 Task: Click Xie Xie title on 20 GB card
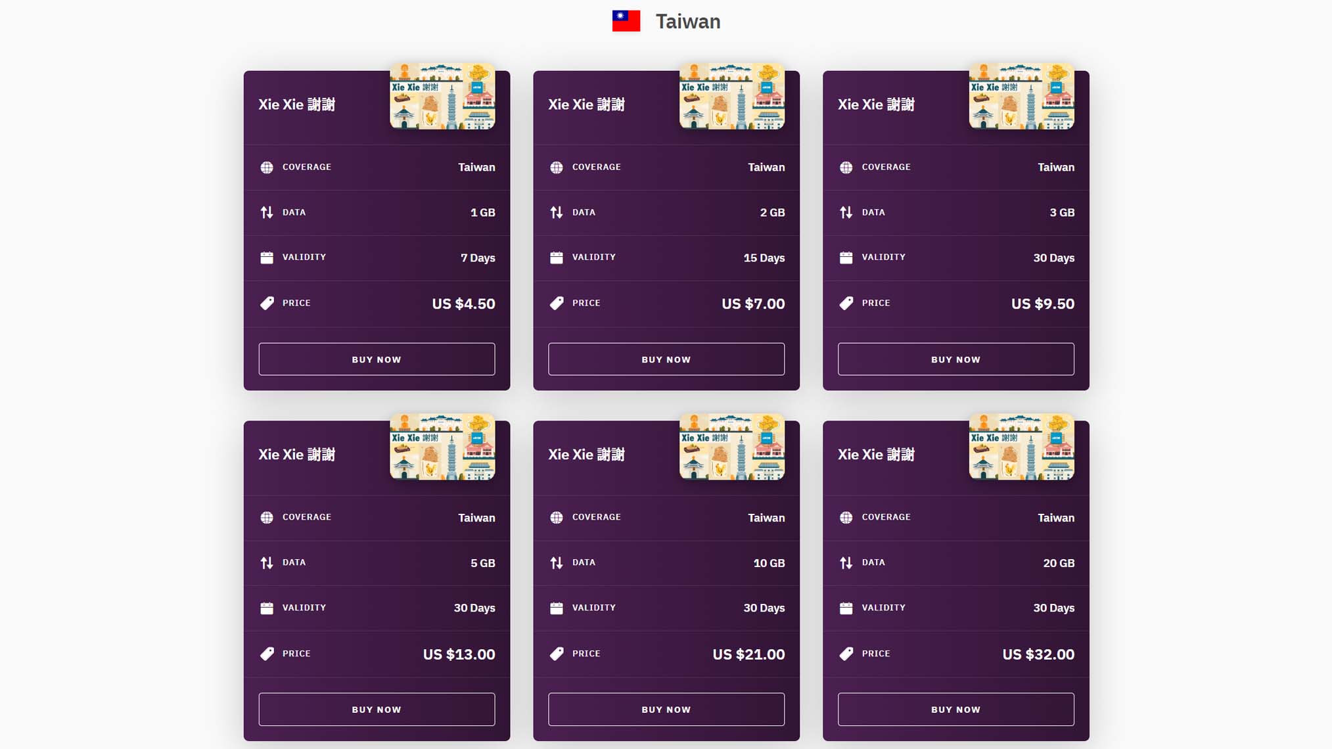(876, 455)
